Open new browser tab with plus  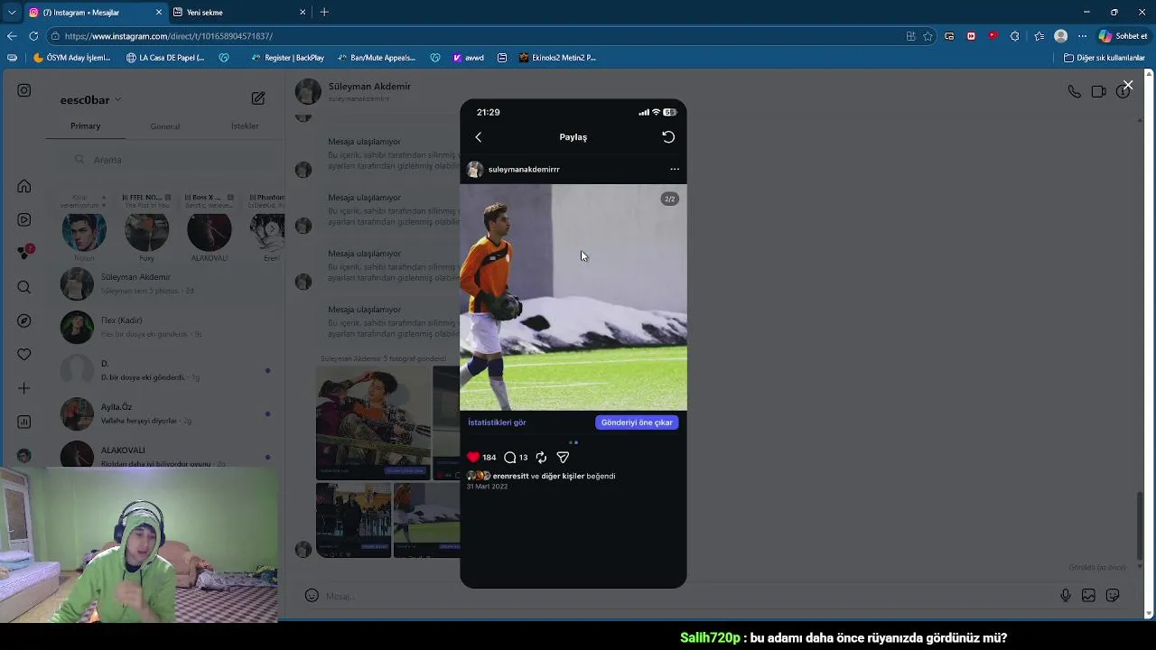tap(324, 13)
